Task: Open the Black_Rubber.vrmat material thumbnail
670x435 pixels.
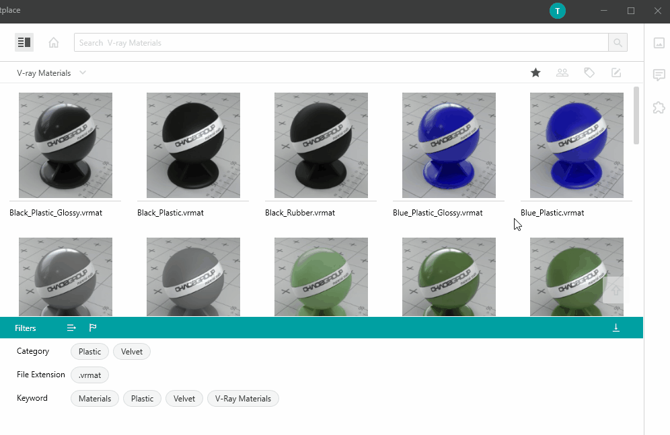Action: pyautogui.click(x=321, y=145)
